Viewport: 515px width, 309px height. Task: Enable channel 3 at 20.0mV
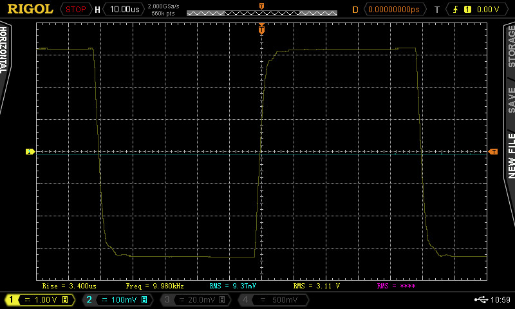point(196,300)
